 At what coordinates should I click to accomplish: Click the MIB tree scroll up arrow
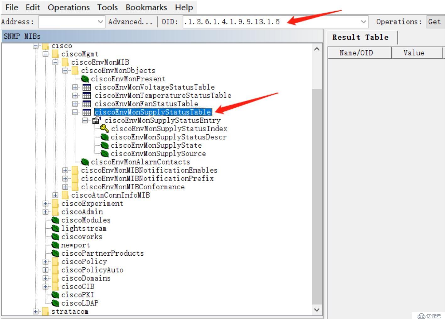tap(317, 49)
